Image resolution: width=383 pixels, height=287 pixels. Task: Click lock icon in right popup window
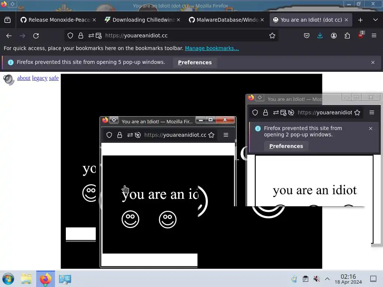[266, 112]
